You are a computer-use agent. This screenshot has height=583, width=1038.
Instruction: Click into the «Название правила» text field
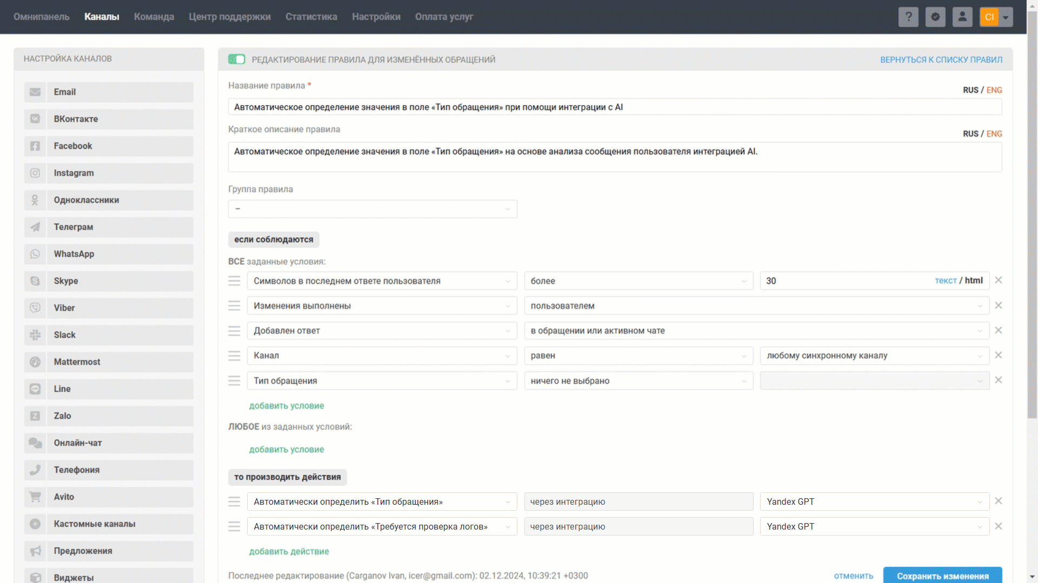click(x=615, y=107)
